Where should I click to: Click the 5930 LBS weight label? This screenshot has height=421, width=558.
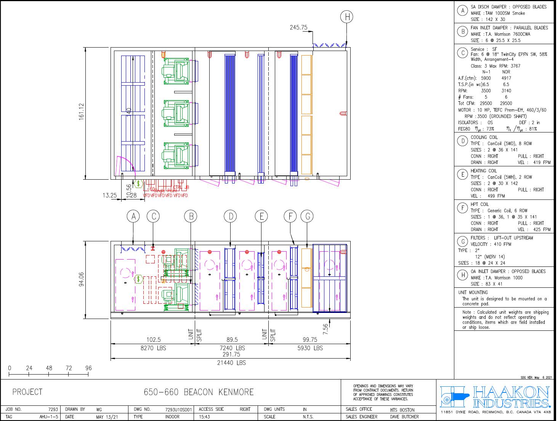310,348
